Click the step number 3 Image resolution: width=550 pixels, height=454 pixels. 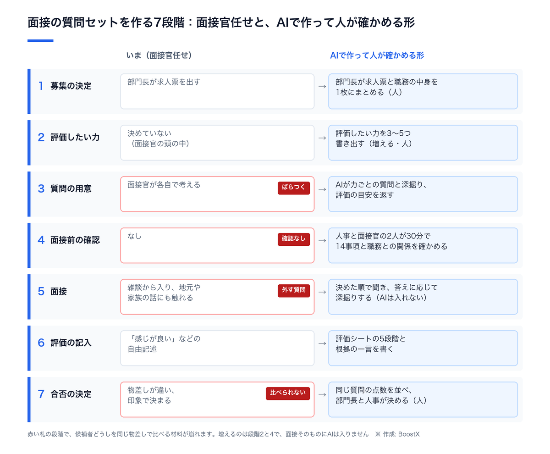pyautogui.click(x=41, y=188)
